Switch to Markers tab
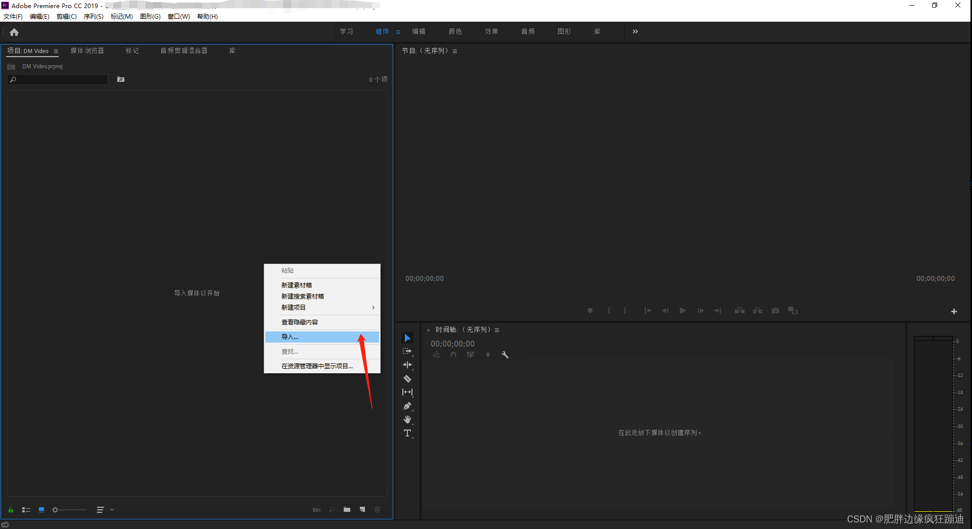972x529 pixels. tap(132, 51)
